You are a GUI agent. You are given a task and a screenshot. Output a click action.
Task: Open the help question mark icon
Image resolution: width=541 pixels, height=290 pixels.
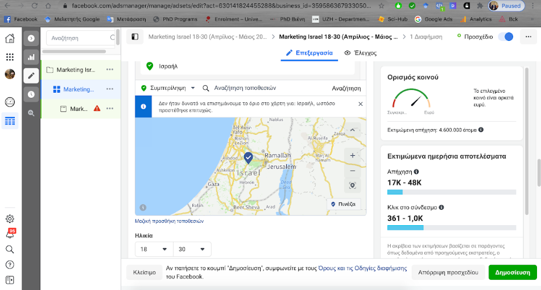[x=10, y=265]
